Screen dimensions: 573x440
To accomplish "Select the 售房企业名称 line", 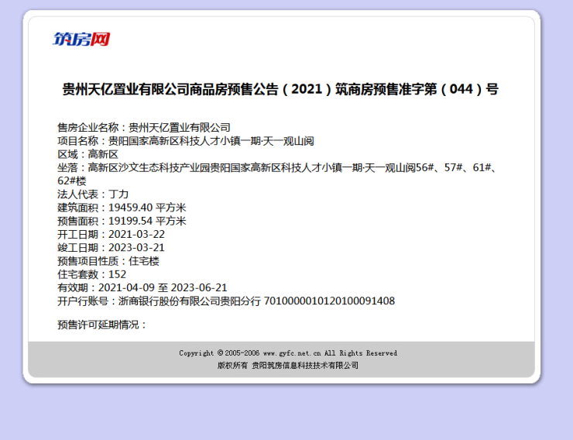I will coord(144,128).
